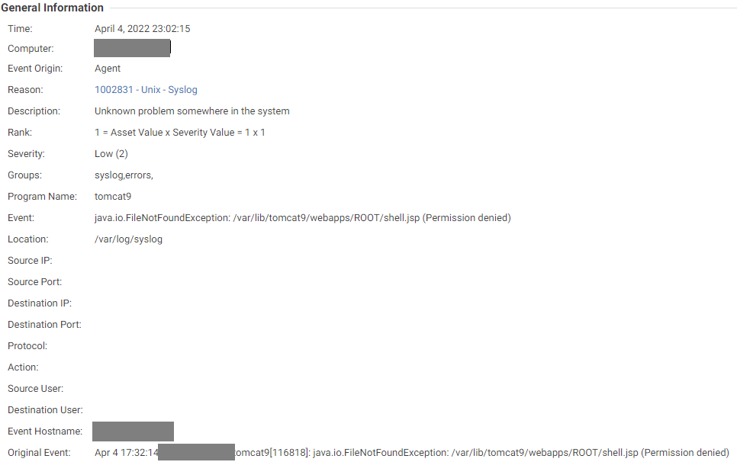Click the Location path /var/log/syslog
This screenshot has height=462, width=737.
[128, 239]
